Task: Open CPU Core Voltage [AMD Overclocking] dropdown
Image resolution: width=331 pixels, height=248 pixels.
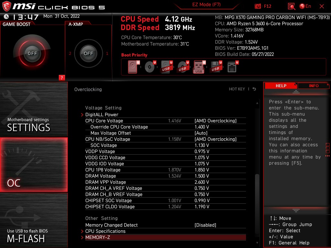Action: point(215,121)
